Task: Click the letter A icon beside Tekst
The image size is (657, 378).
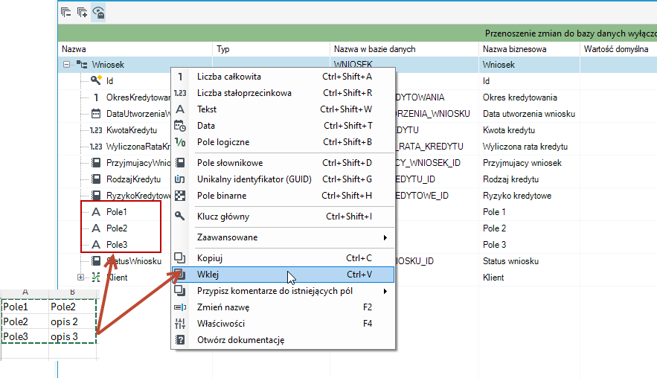Action: [180, 109]
